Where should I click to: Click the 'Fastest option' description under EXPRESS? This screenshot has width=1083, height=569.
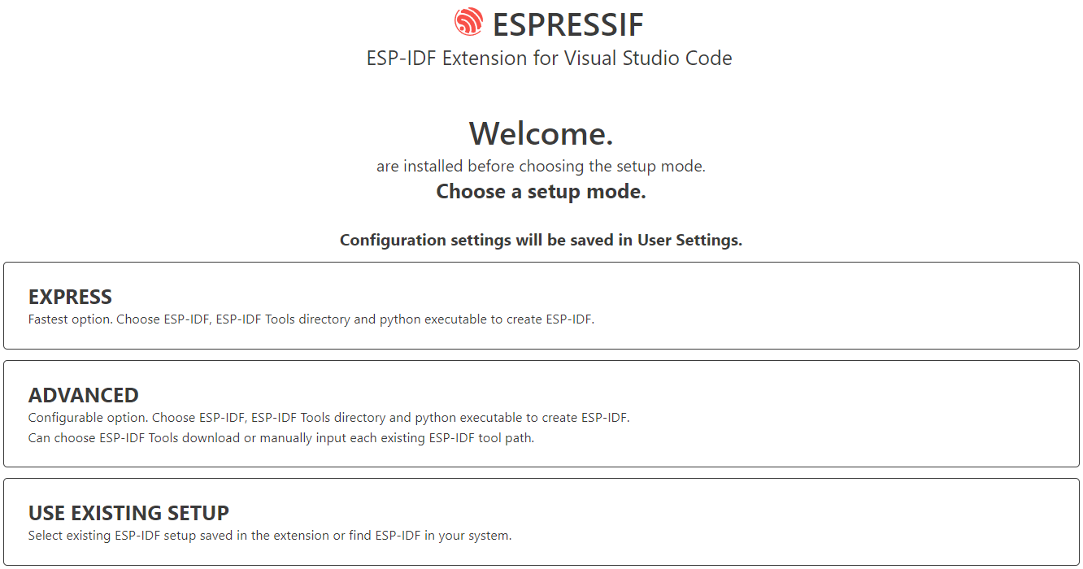pos(311,319)
